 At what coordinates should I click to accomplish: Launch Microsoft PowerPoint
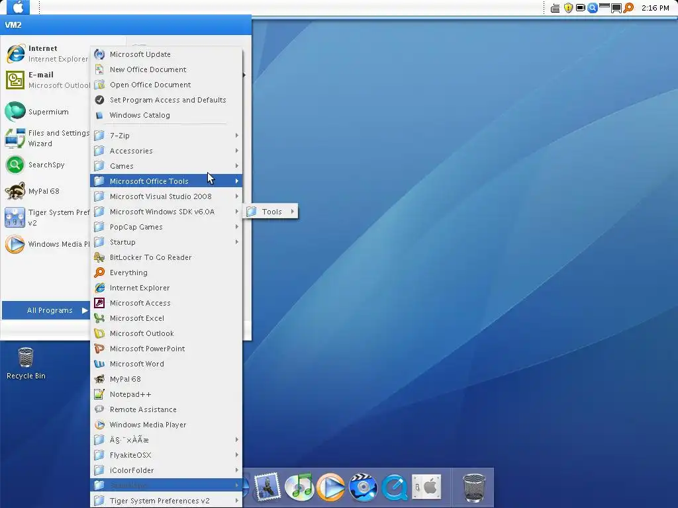click(x=166, y=349)
